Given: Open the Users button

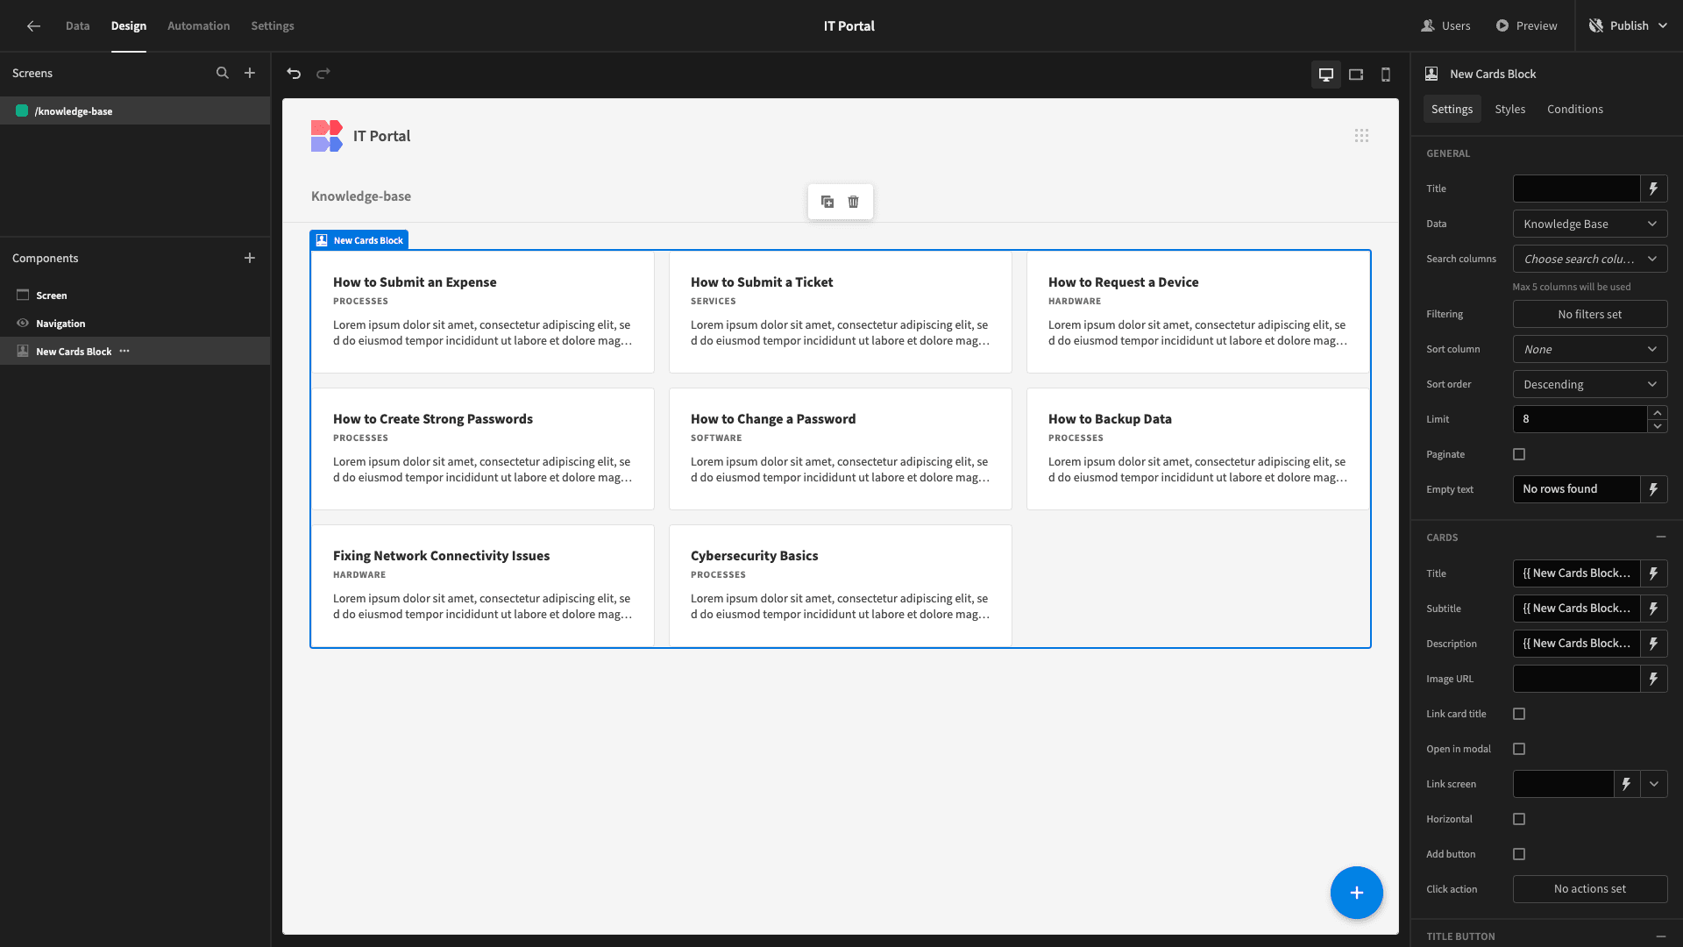Looking at the screenshot, I should [x=1446, y=26].
